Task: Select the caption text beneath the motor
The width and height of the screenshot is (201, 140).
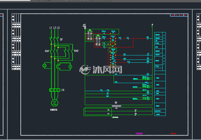Action: 54,110
